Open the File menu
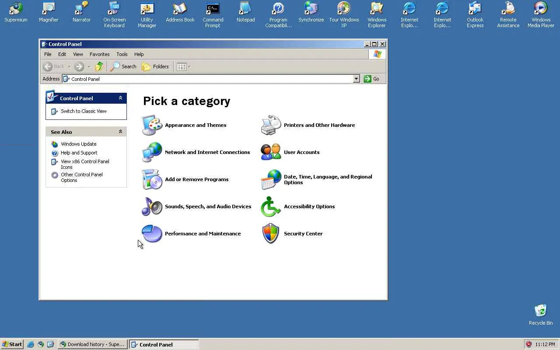560x350 pixels. (x=48, y=54)
